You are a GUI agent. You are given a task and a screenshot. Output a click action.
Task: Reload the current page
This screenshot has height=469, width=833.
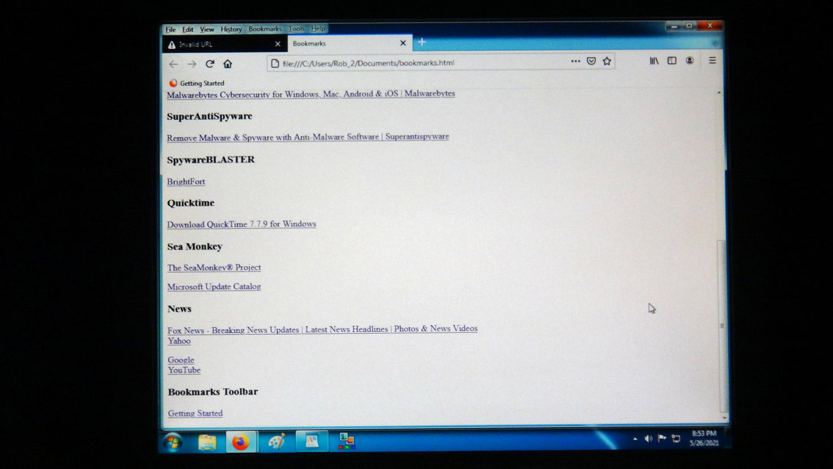[x=210, y=64]
